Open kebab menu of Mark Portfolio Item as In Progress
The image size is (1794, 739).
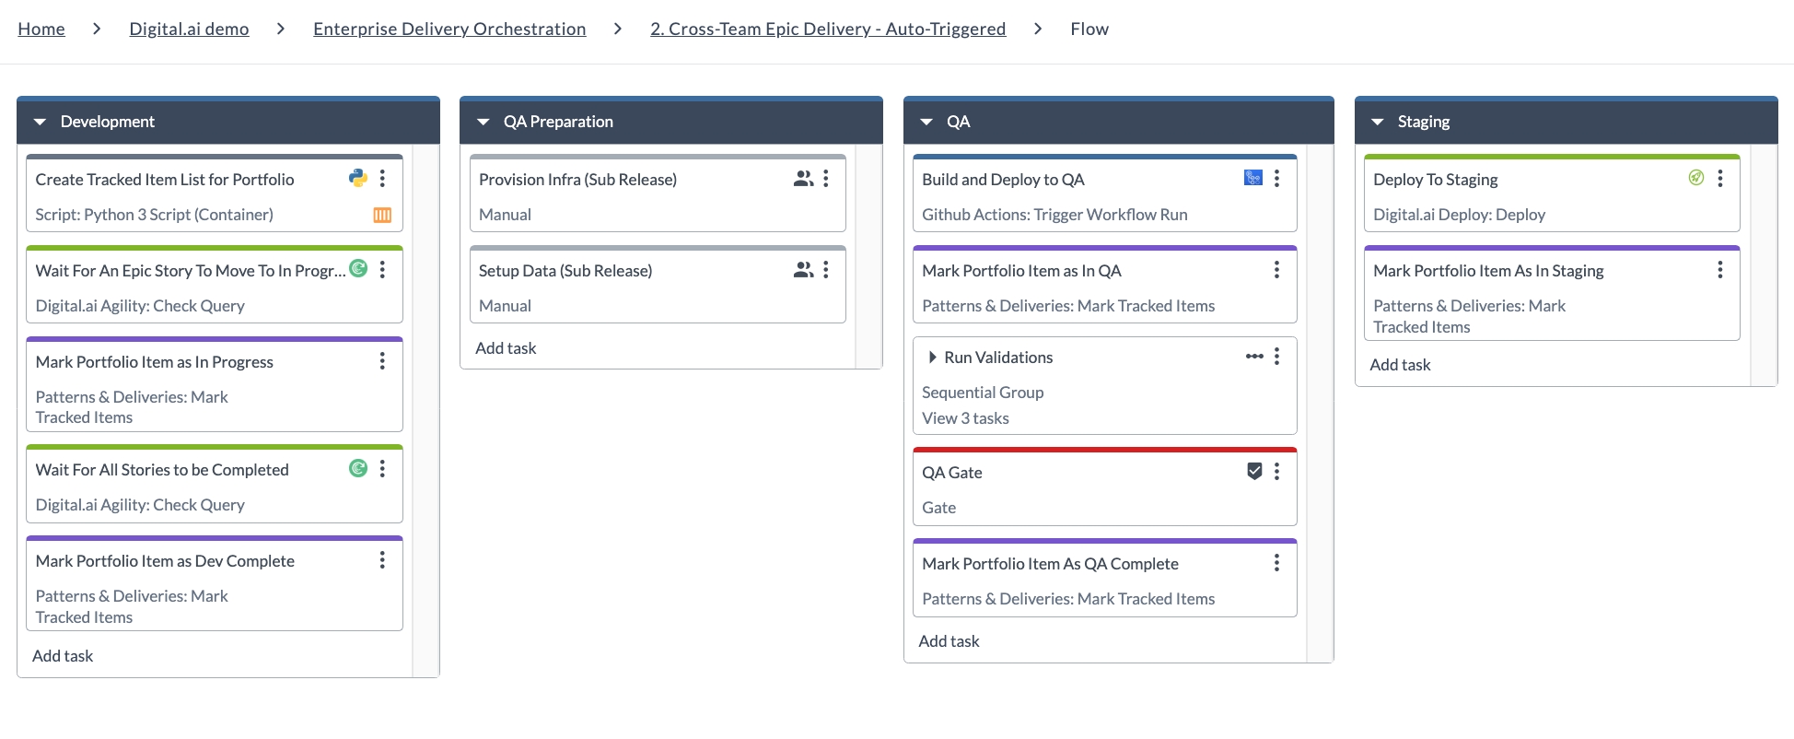382,361
